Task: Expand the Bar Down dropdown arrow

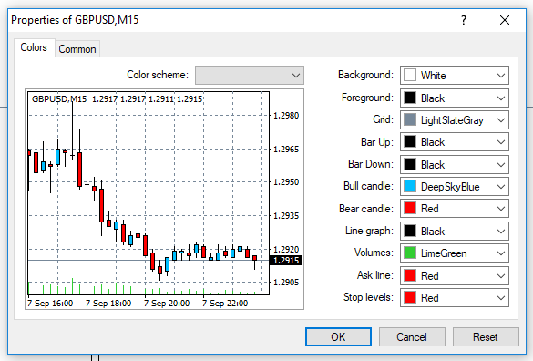Action: (x=501, y=165)
